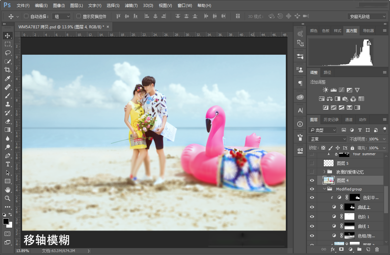Screen dimensions: 390x255
Task: Click the delete layer trash icon
Action: 377,249
